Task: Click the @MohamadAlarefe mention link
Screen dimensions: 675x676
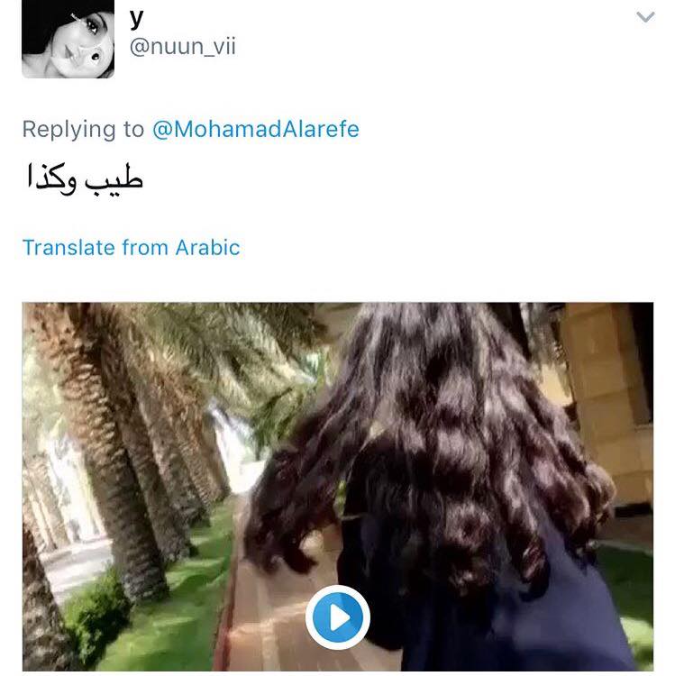Action: [256, 129]
